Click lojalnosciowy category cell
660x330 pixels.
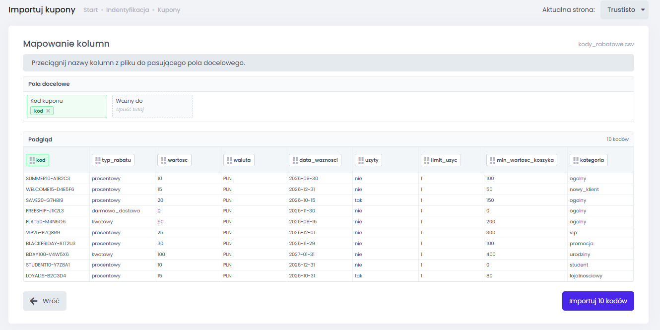pyautogui.click(x=586, y=275)
